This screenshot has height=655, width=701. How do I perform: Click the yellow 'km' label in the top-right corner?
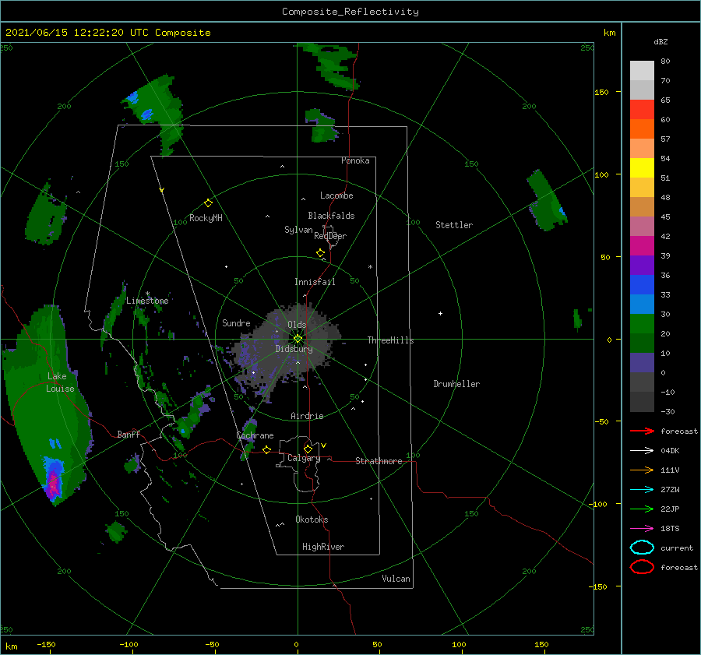[x=609, y=33]
